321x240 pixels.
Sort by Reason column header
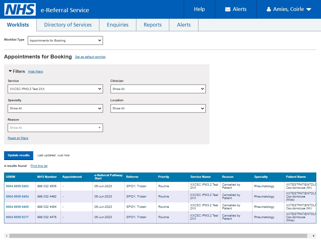pos(228,177)
